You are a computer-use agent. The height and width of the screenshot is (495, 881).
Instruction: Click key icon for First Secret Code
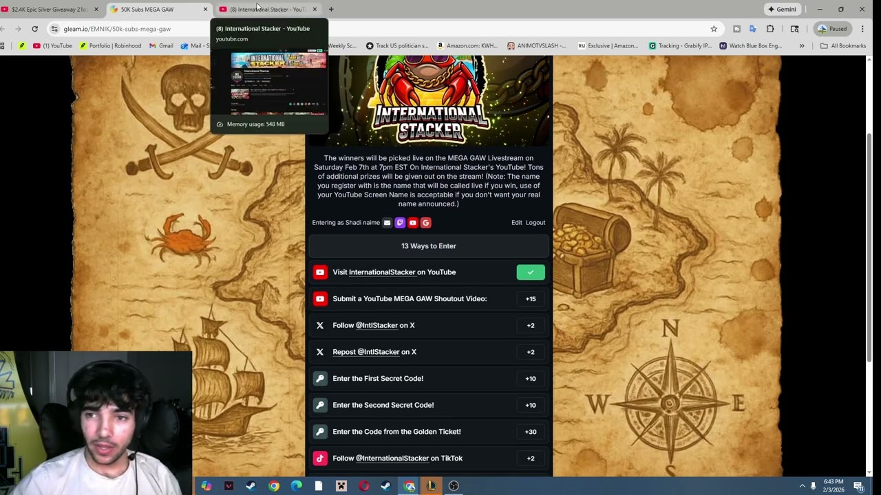click(320, 379)
